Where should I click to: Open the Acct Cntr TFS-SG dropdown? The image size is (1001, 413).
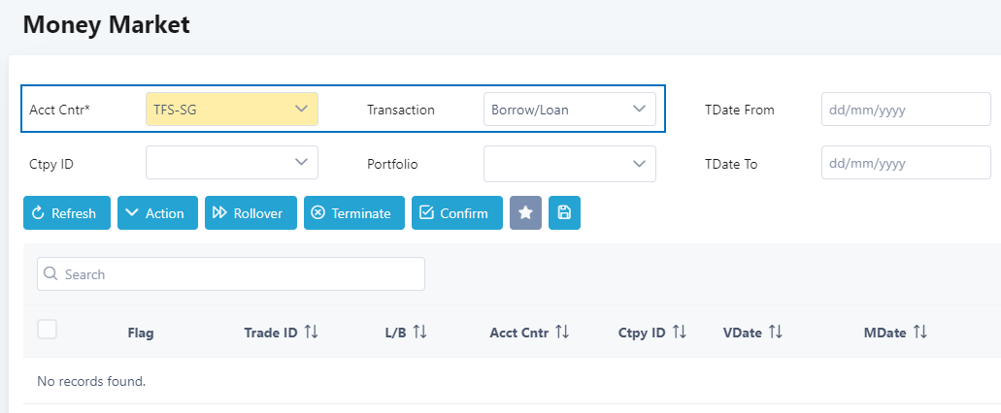coord(232,110)
